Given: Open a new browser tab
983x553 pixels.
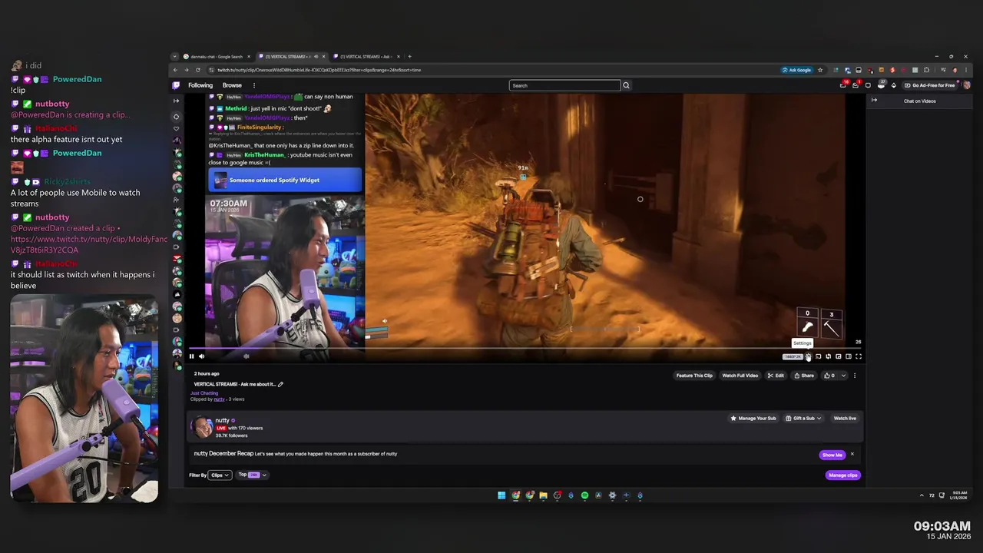Looking at the screenshot, I should [409, 57].
